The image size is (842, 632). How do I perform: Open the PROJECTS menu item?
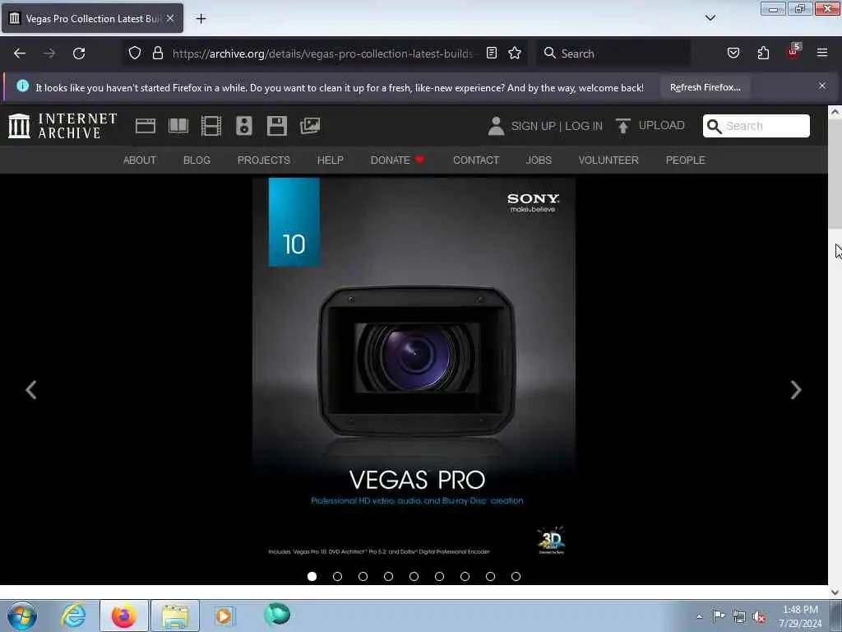click(264, 160)
